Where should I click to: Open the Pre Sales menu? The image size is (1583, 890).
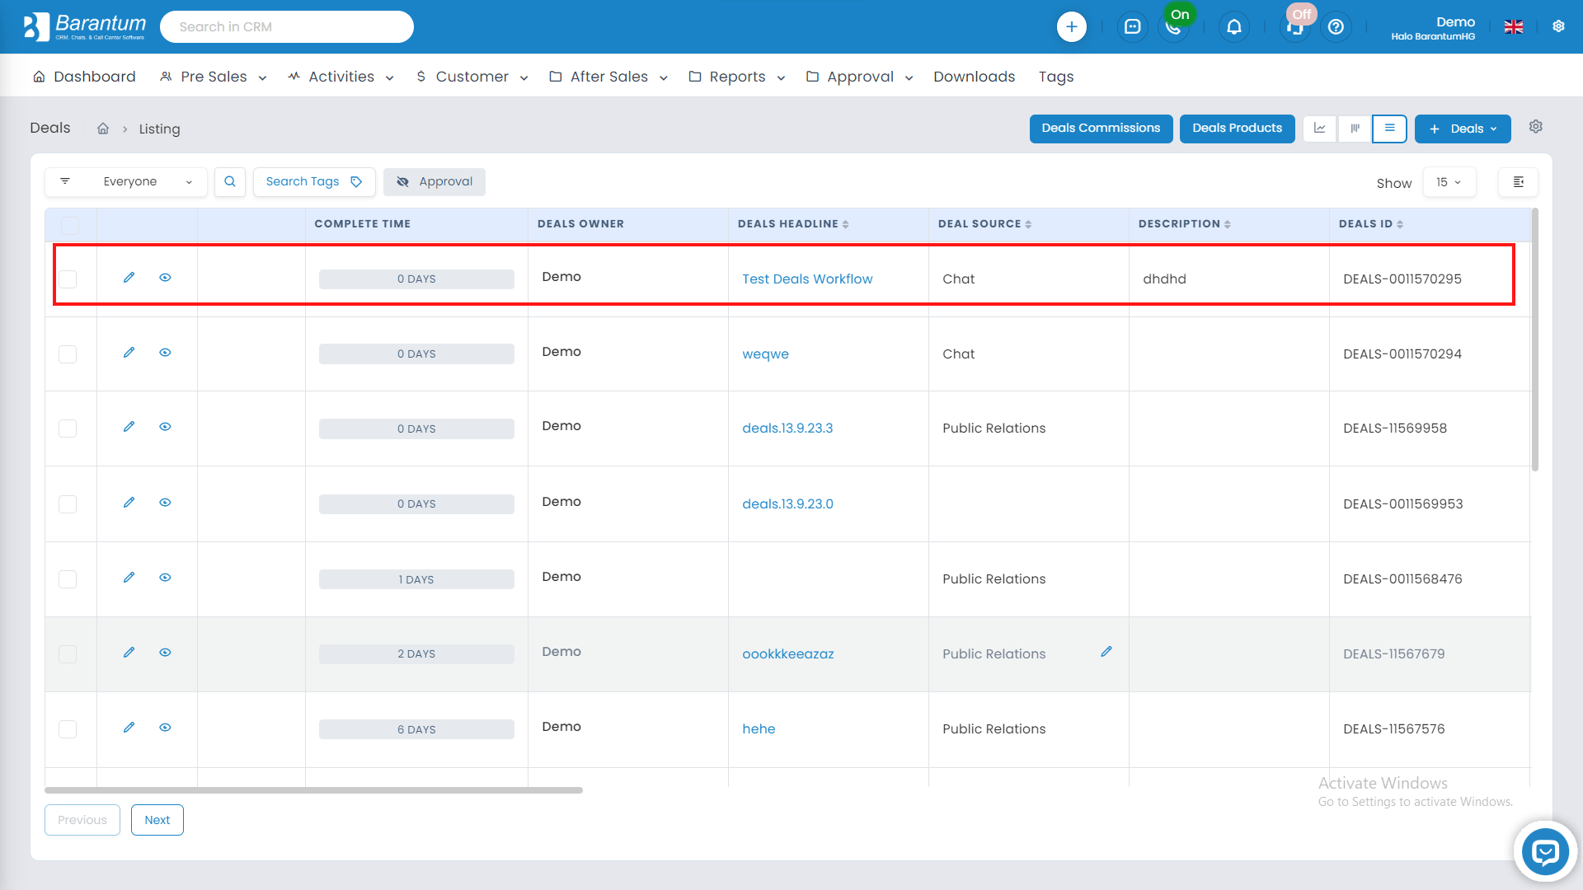[x=214, y=77]
